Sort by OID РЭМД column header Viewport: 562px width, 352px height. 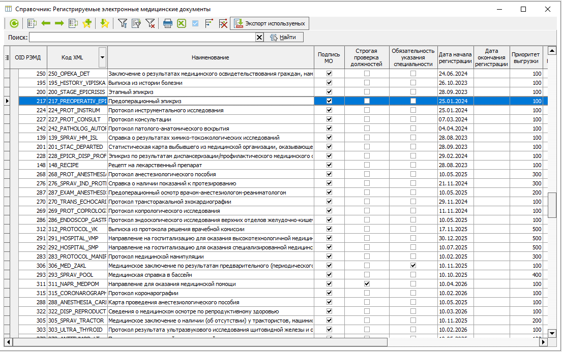tap(27, 57)
